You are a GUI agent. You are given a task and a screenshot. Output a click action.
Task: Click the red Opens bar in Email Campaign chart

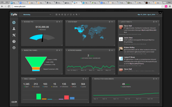click(x=67, y=97)
